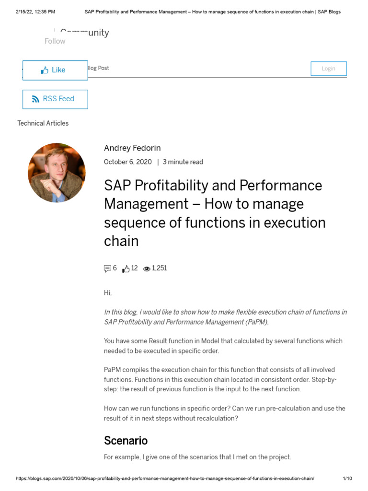
Task: Open the Technical Articles category
Action: click(43, 123)
